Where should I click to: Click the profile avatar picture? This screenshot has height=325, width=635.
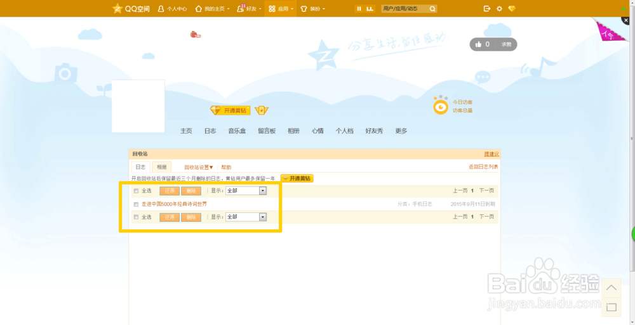138,106
